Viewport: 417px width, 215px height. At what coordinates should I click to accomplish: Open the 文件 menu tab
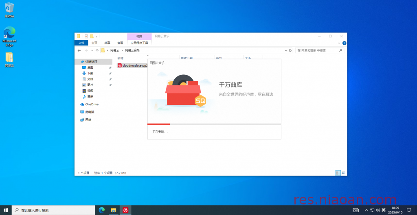[81, 43]
